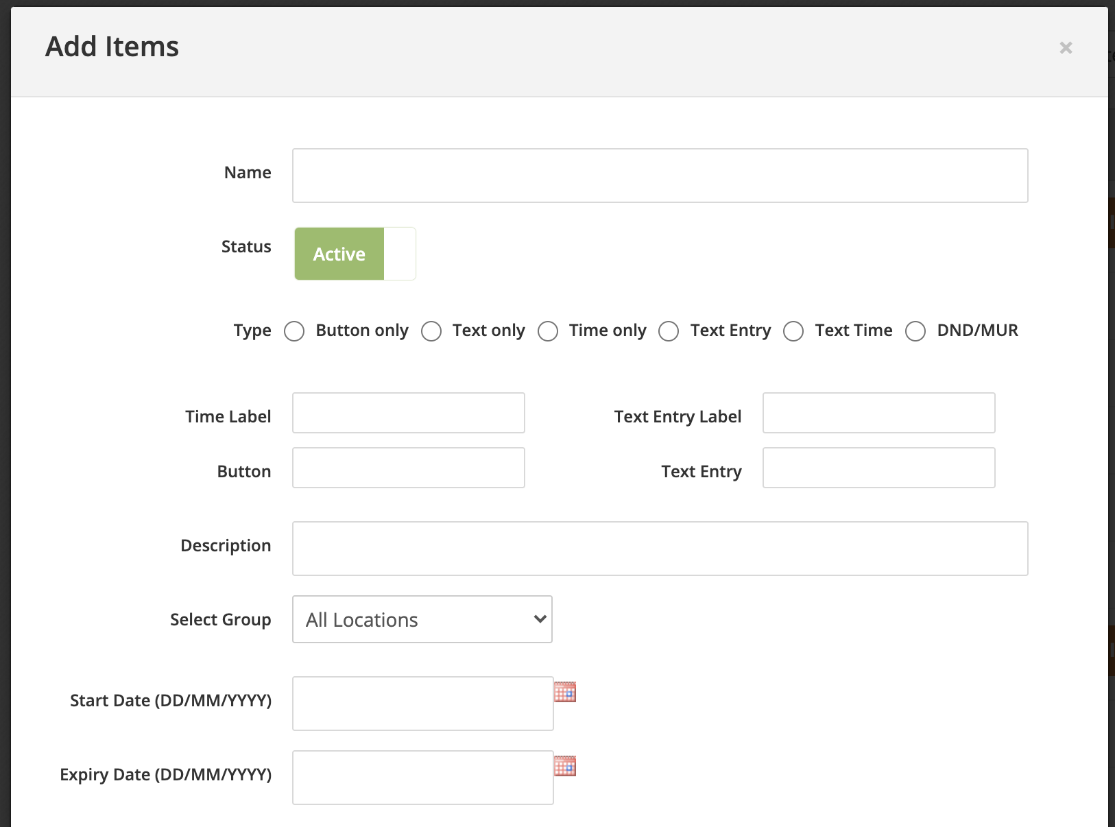Select the Time only type
Viewport: 1115px width, 827px height.
click(x=548, y=331)
